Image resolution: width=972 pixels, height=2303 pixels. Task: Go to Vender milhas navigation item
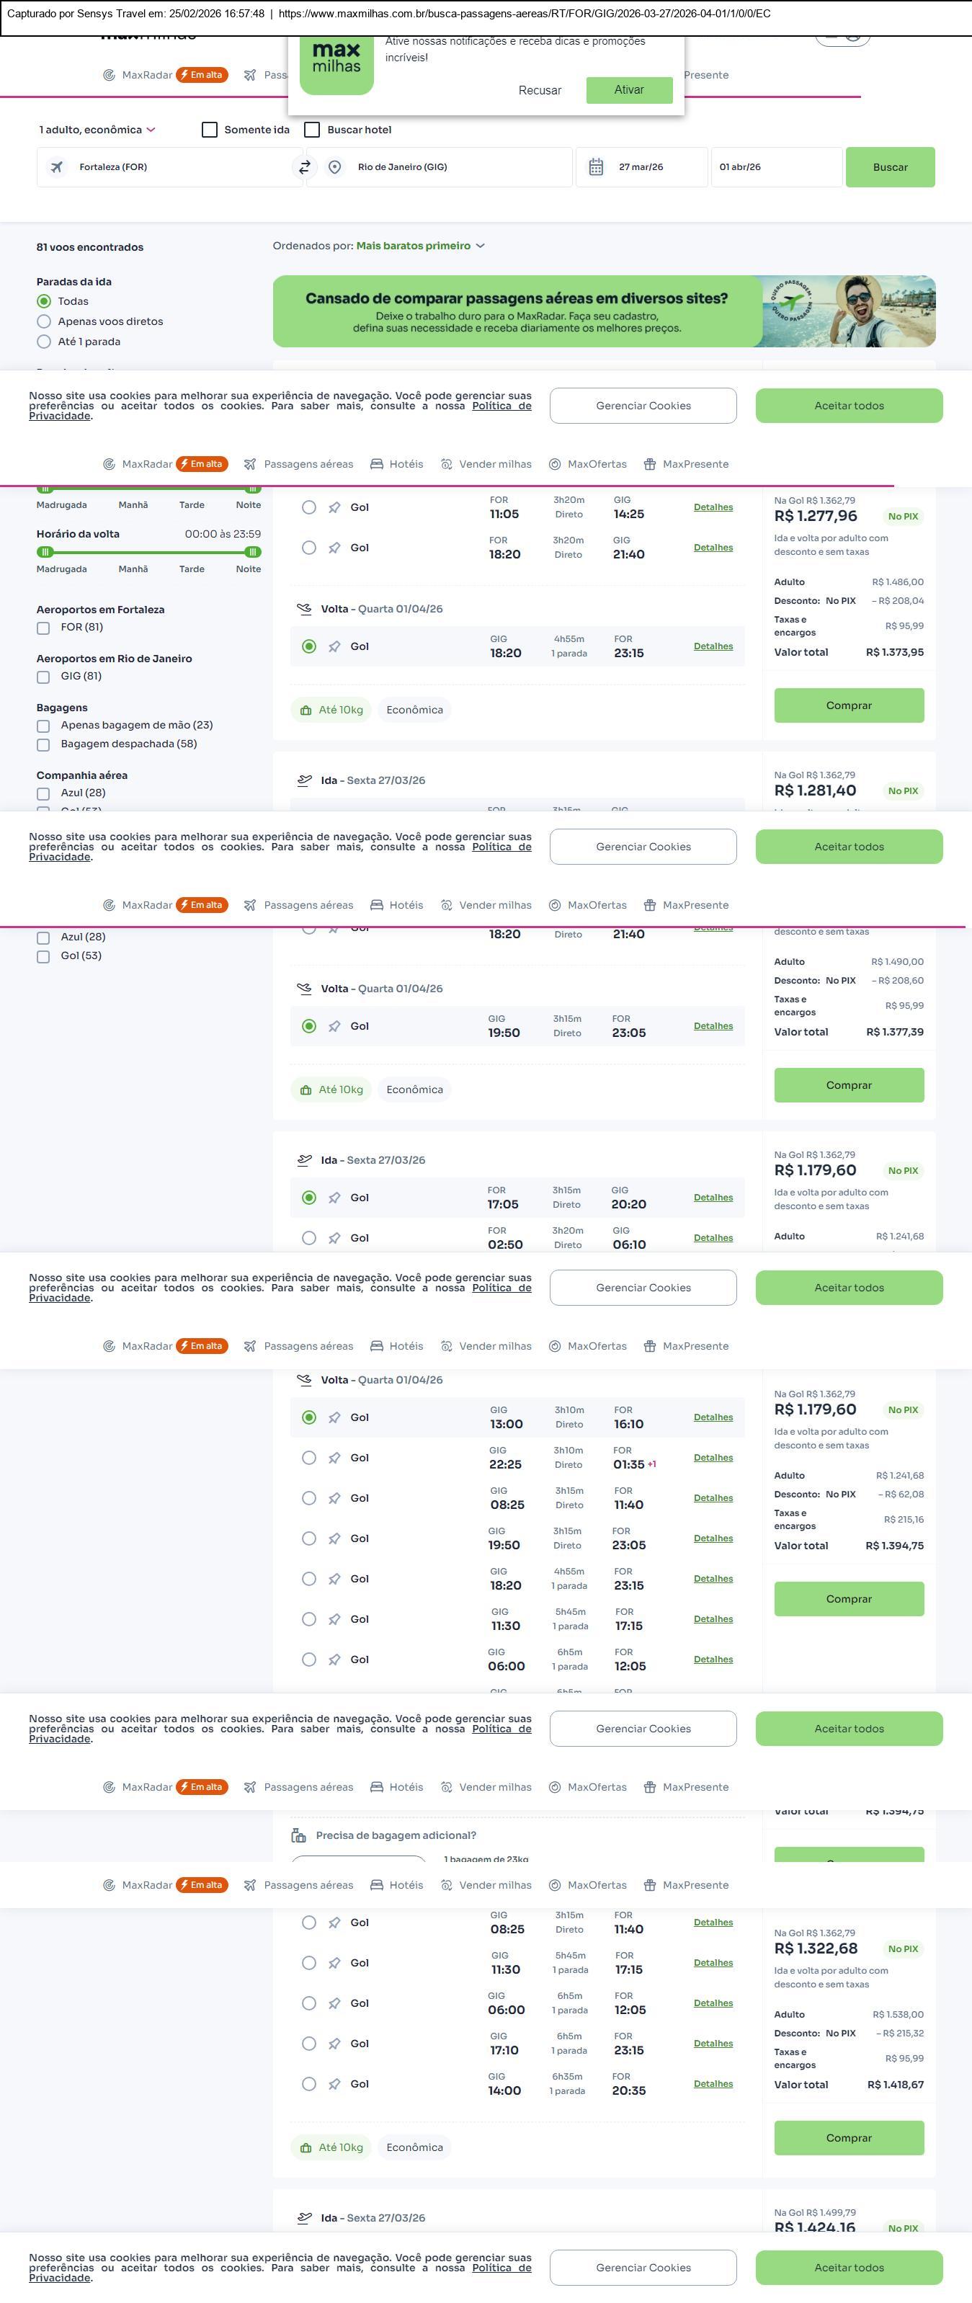click(486, 464)
